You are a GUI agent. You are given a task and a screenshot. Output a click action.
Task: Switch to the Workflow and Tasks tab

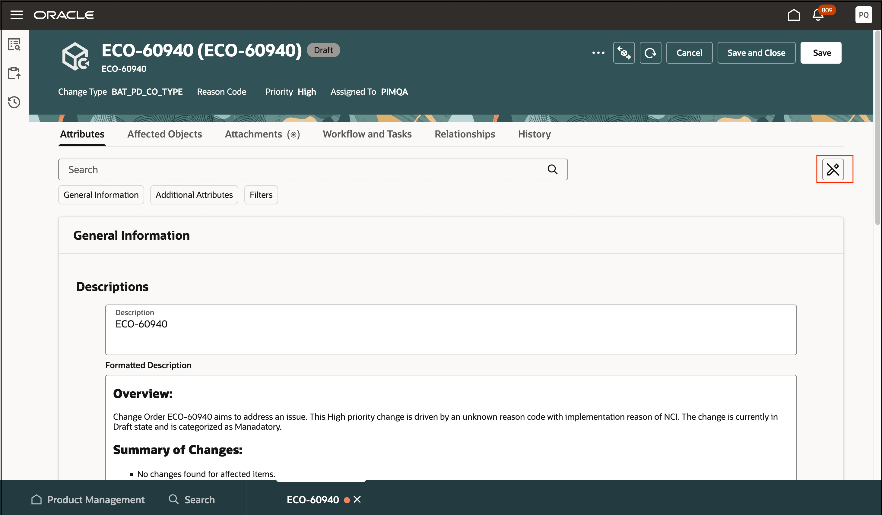click(367, 134)
